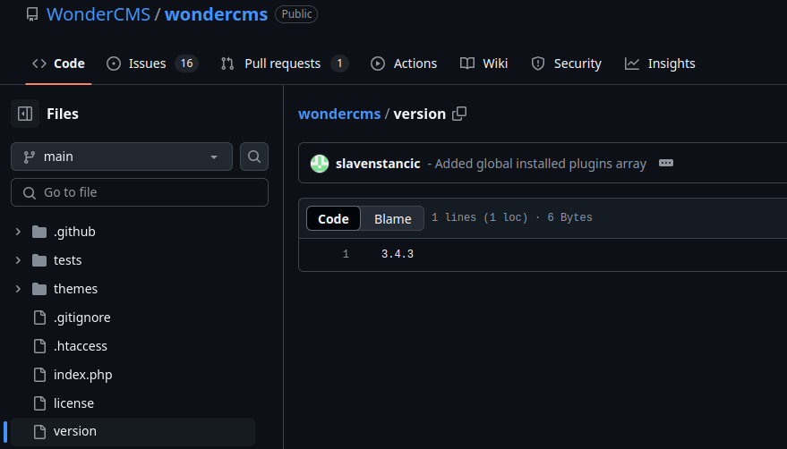
Task: Click the pull requests counter showing 1
Action: [340, 64]
